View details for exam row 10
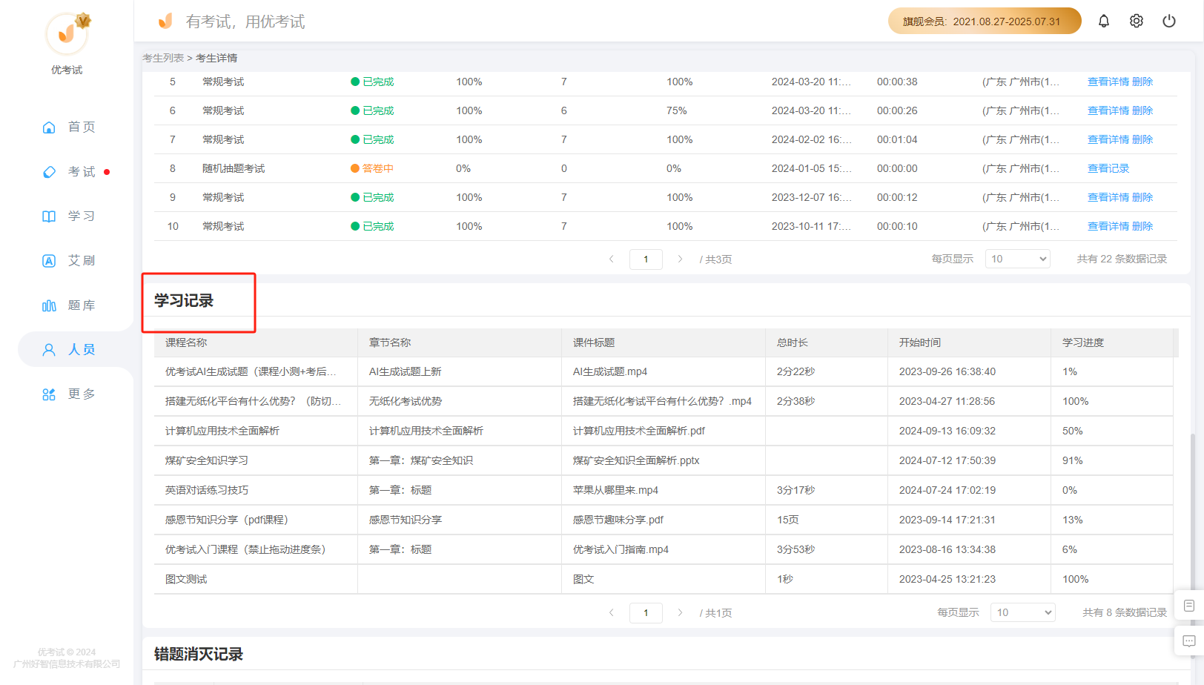Screen dimensions: 1204x685 click(x=1108, y=226)
